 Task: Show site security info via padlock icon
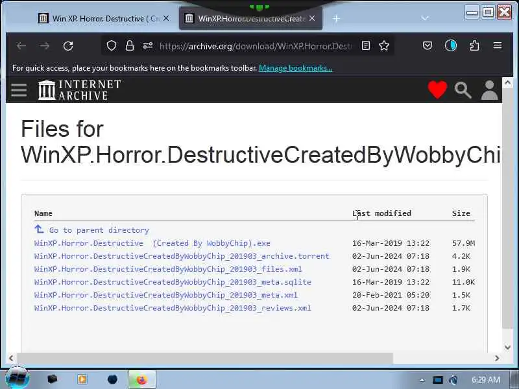point(130,45)
